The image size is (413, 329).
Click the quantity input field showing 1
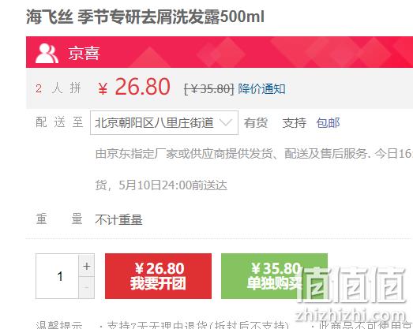coord(58,276)
